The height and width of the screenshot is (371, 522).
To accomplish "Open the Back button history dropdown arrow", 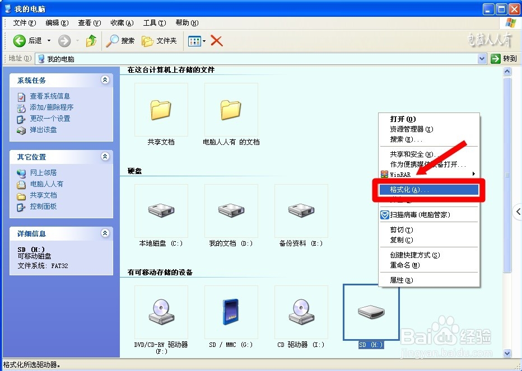I will tap(49, 41).
